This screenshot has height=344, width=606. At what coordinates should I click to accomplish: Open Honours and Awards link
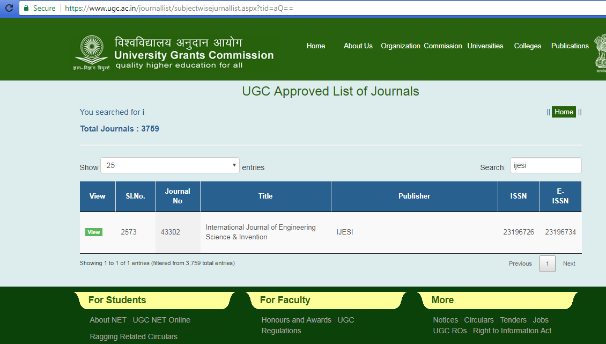coord(296,320)
